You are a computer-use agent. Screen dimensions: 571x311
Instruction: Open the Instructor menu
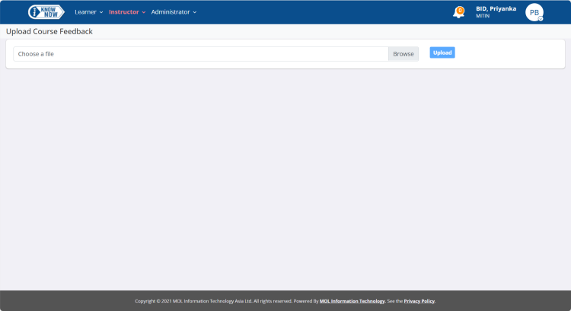(x=123, y=12)
